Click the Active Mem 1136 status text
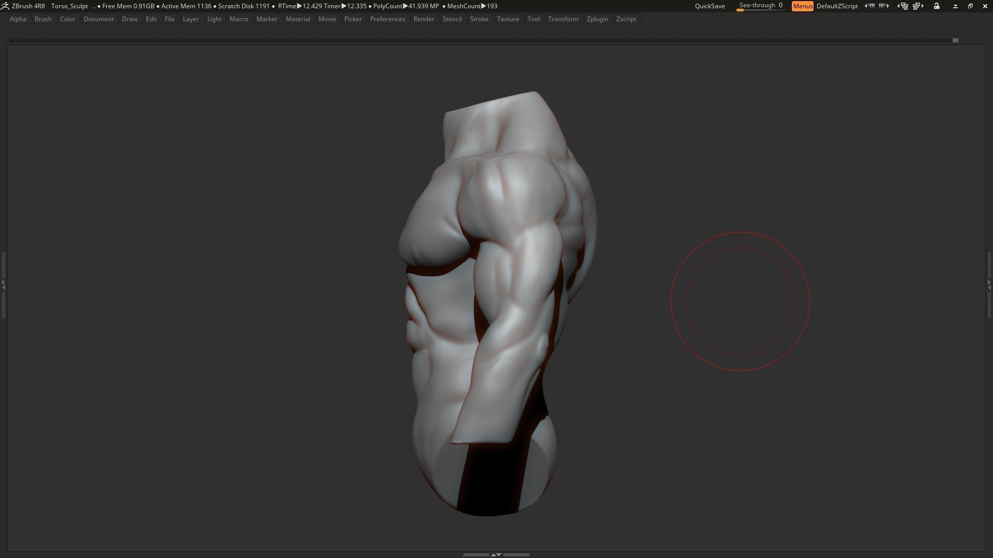The height and width of the screenshot is (558, 993). point(186,6)
